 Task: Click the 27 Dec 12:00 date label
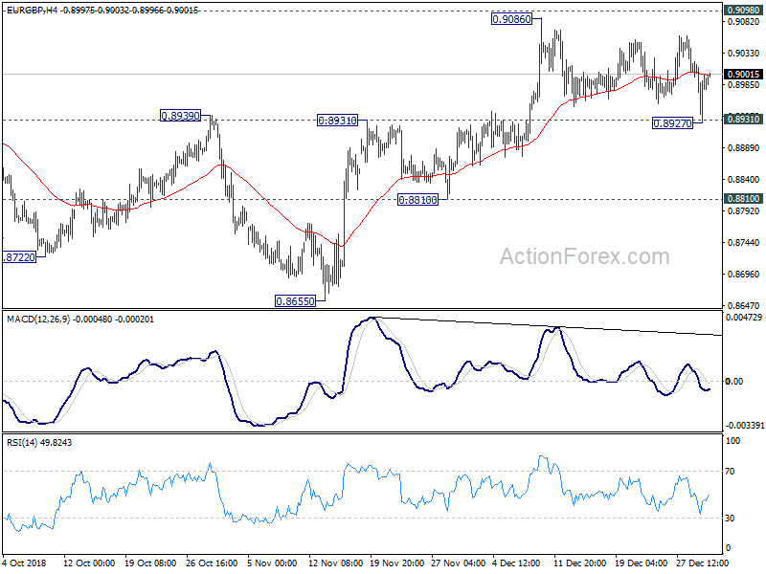(703, 563)
